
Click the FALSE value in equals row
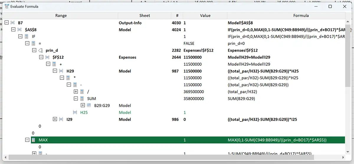coord(189,43)
